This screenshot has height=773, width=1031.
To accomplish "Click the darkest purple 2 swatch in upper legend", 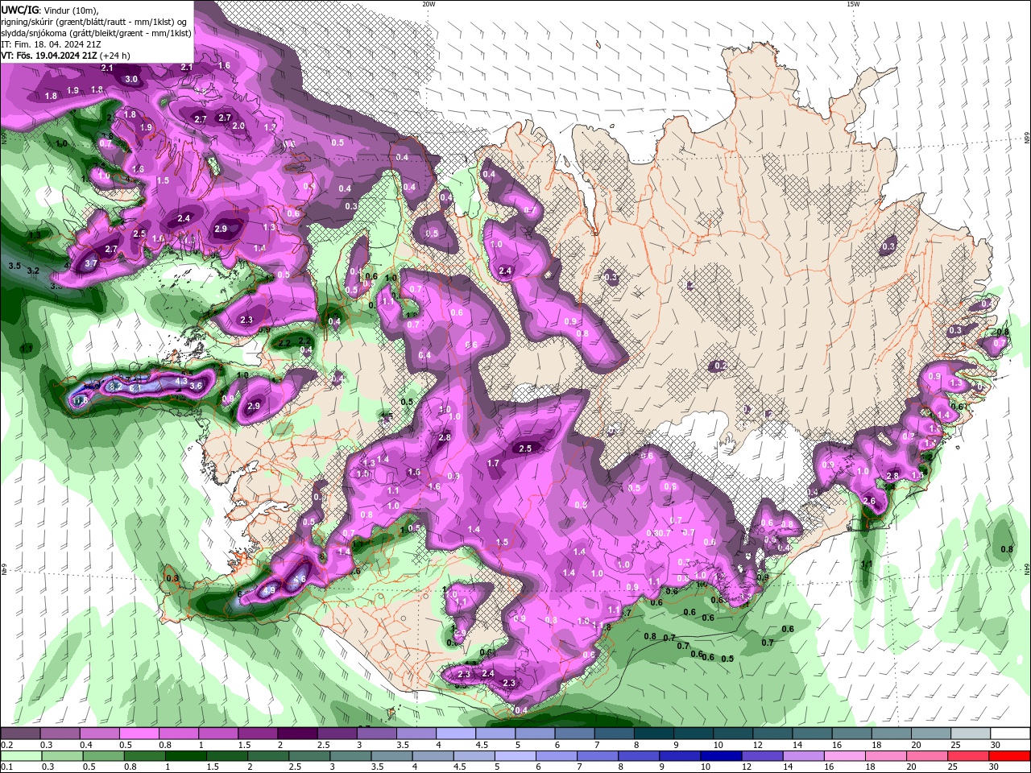I will pos(297,733).
